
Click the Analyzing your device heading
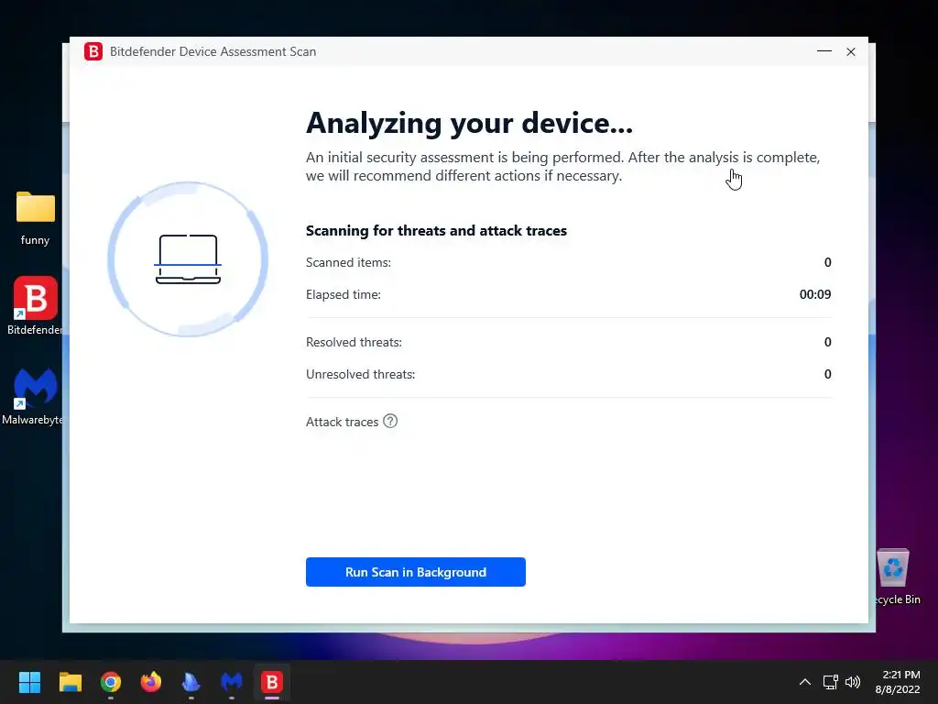(x=469, y=123)
